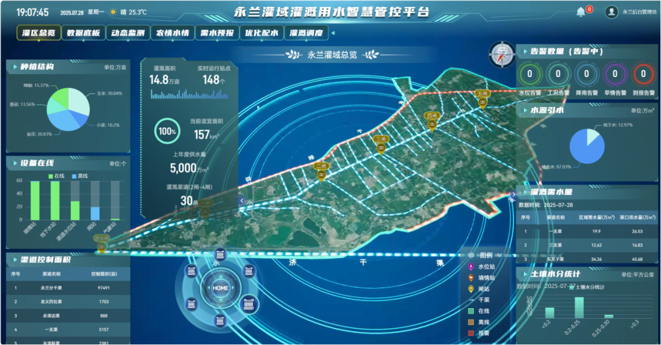661x345 pixels.
Task: Click the sun weather icon
Action: [x=113, y=12]
